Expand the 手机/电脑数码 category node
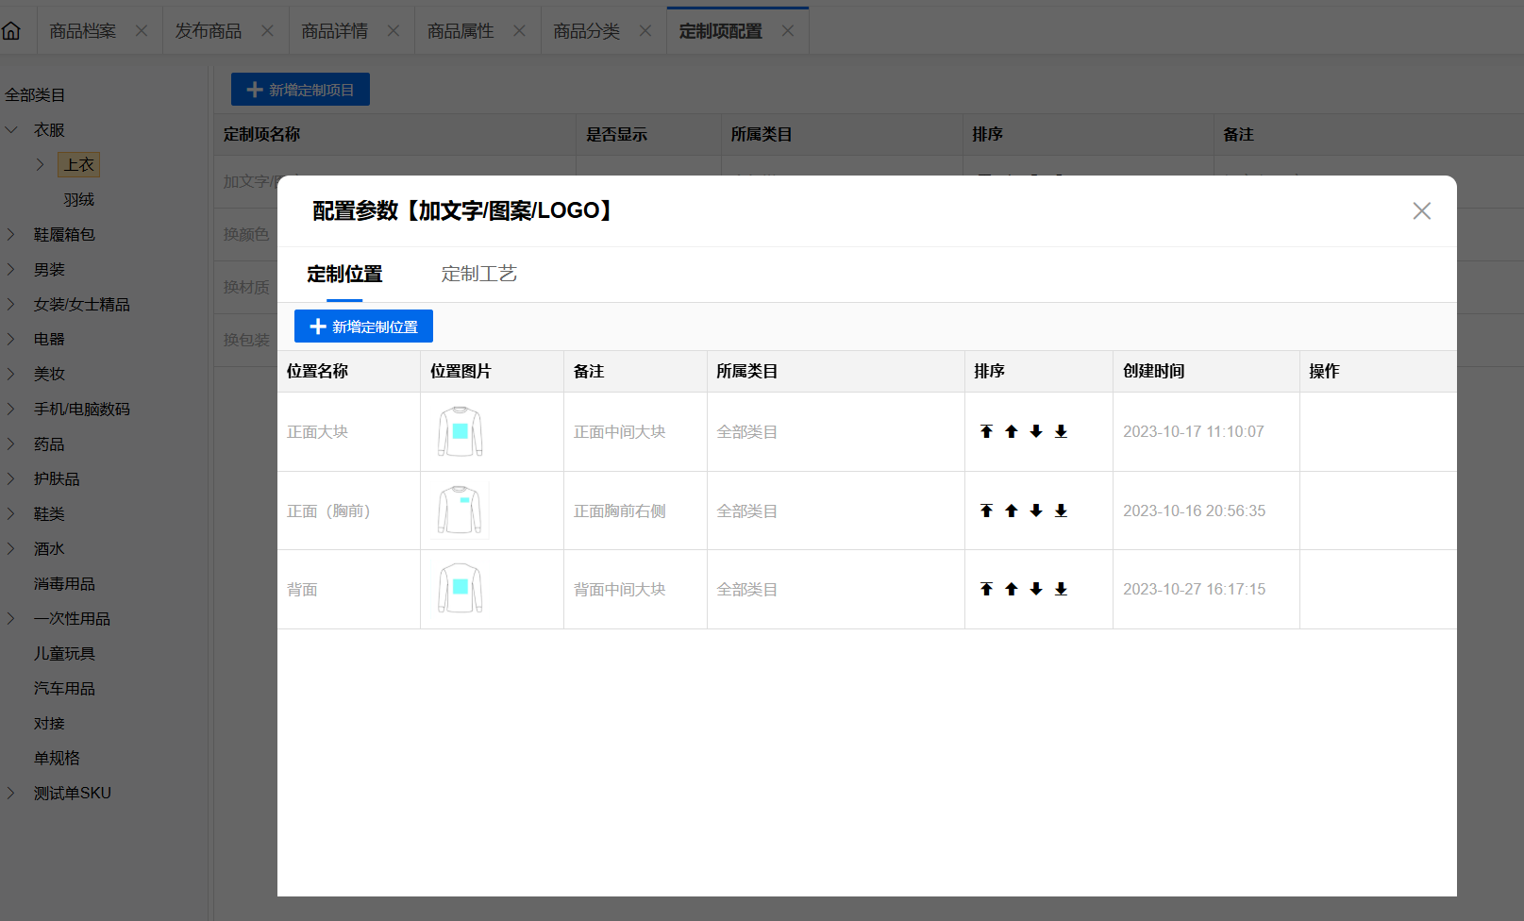 click(12, 409)
